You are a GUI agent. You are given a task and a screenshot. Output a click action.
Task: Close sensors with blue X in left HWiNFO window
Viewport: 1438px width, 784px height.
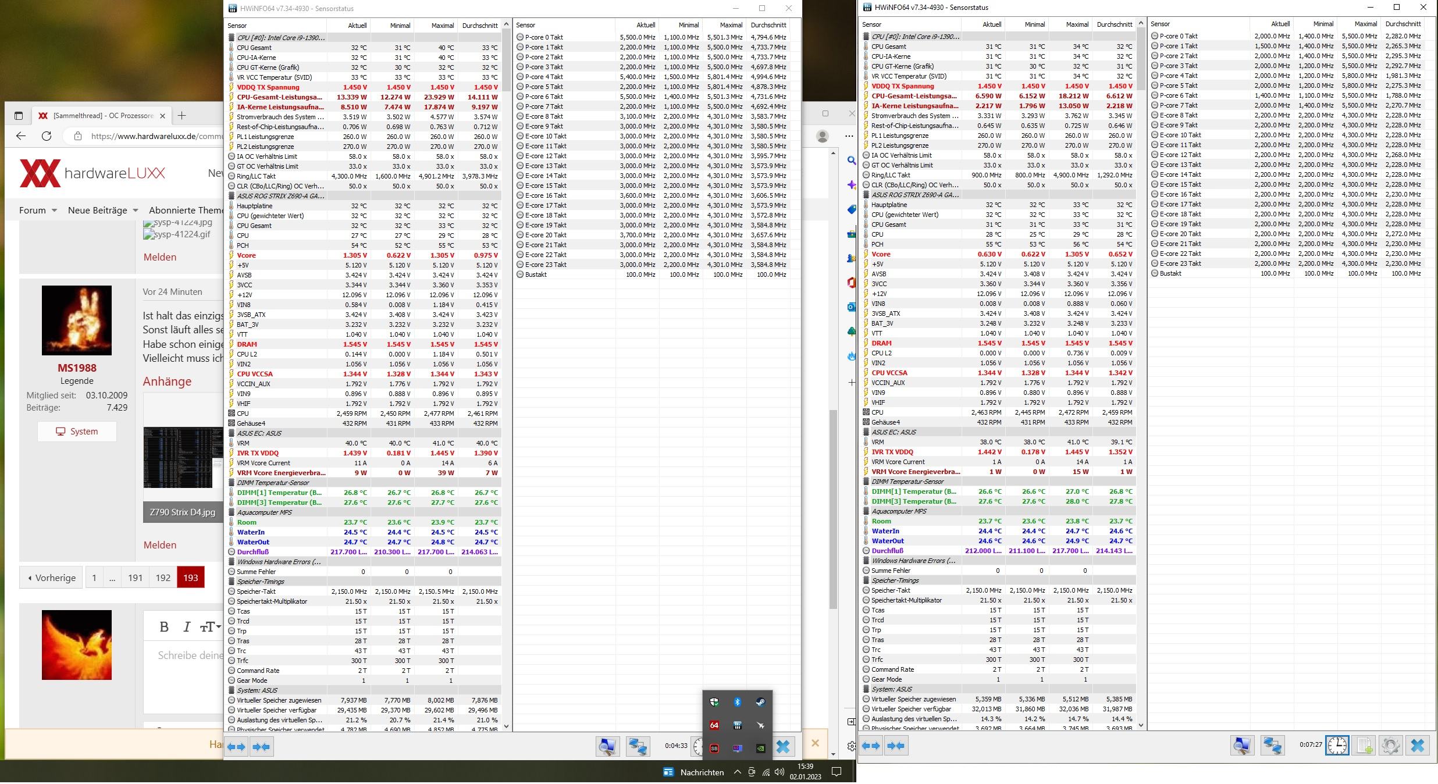[783, 746]
